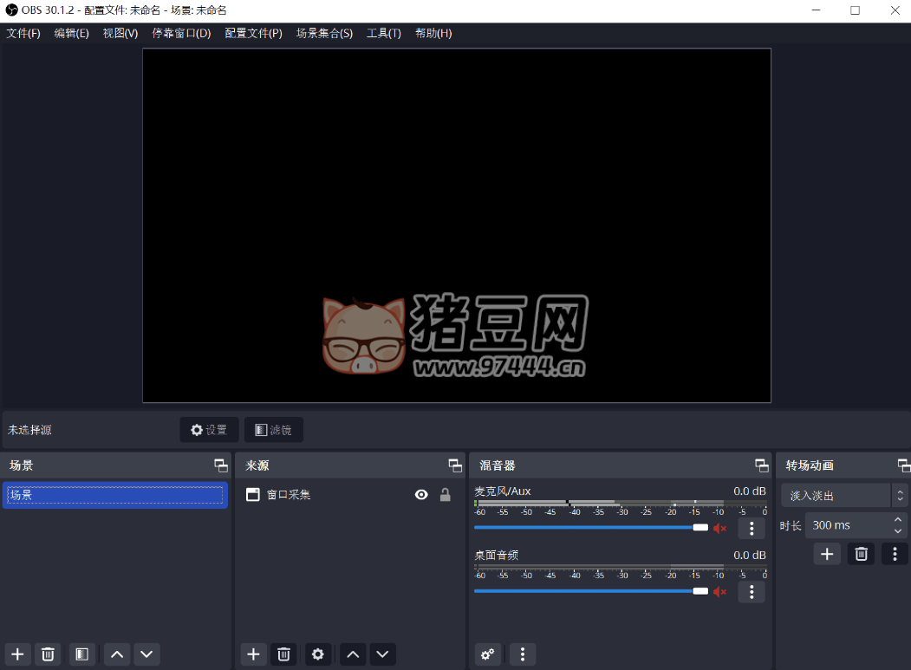
Task: Delete the selected scene via trash icon
Action: pos(49,654)
